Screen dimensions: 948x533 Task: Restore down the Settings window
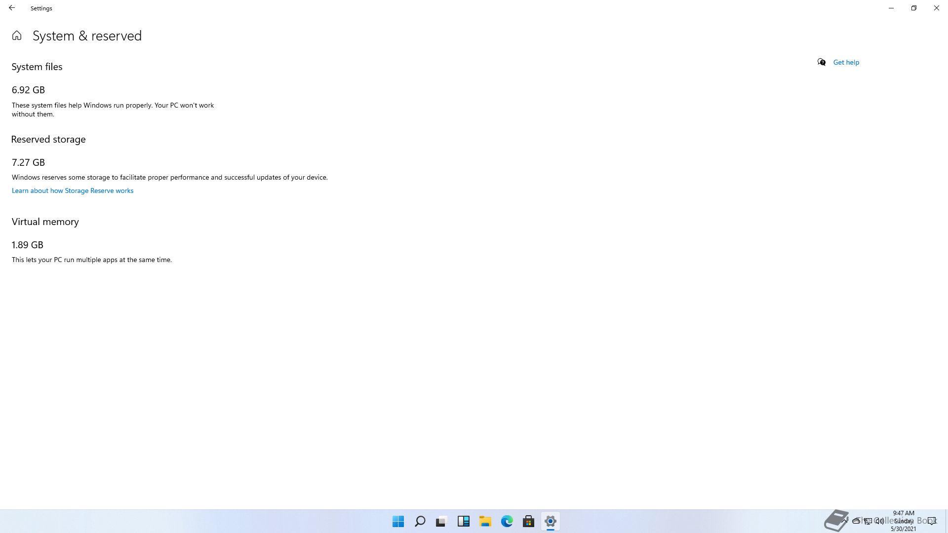[914, 8]
